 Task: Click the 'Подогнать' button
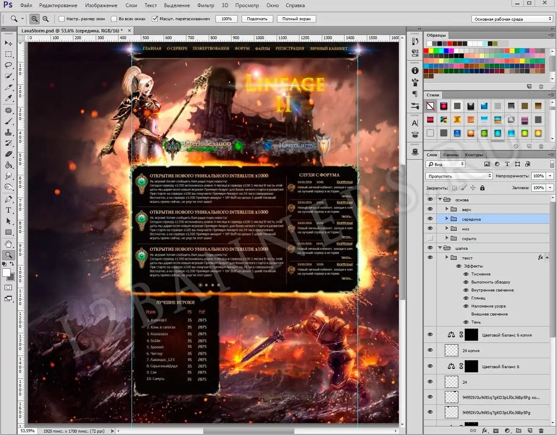(257, 19)
